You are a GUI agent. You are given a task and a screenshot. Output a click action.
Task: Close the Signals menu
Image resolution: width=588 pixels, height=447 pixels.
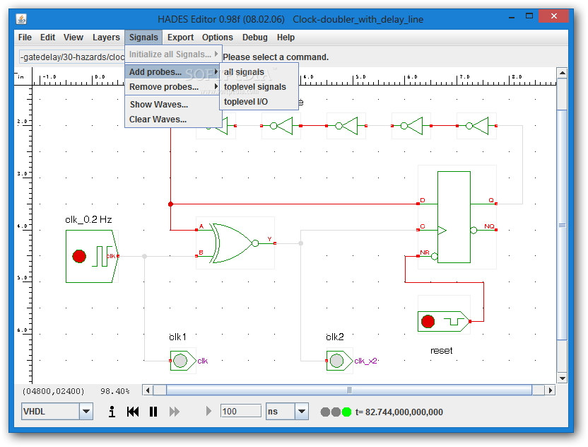(x=143, y=37)
